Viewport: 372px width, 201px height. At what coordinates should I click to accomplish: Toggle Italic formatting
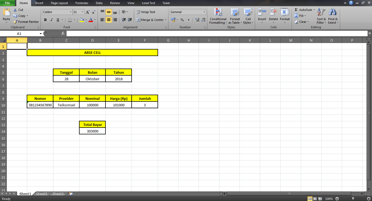pos(52,20)
